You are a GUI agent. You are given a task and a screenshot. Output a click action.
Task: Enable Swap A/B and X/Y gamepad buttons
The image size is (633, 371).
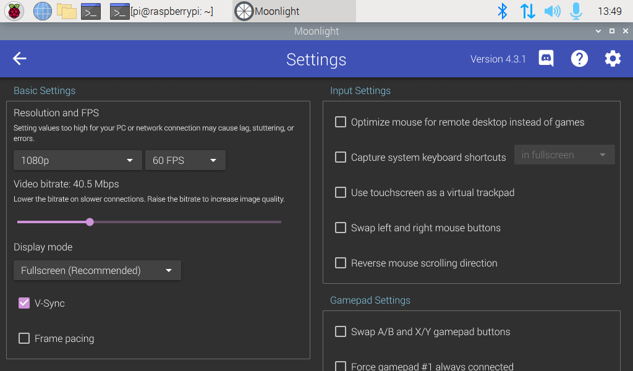(340, 331)
